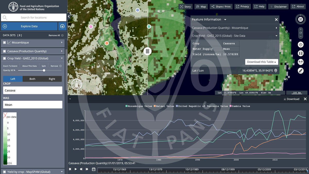The image size is (309, 174).
Task: Toggle the Mozambique dataset checkbox
Action: click(4, 43)
